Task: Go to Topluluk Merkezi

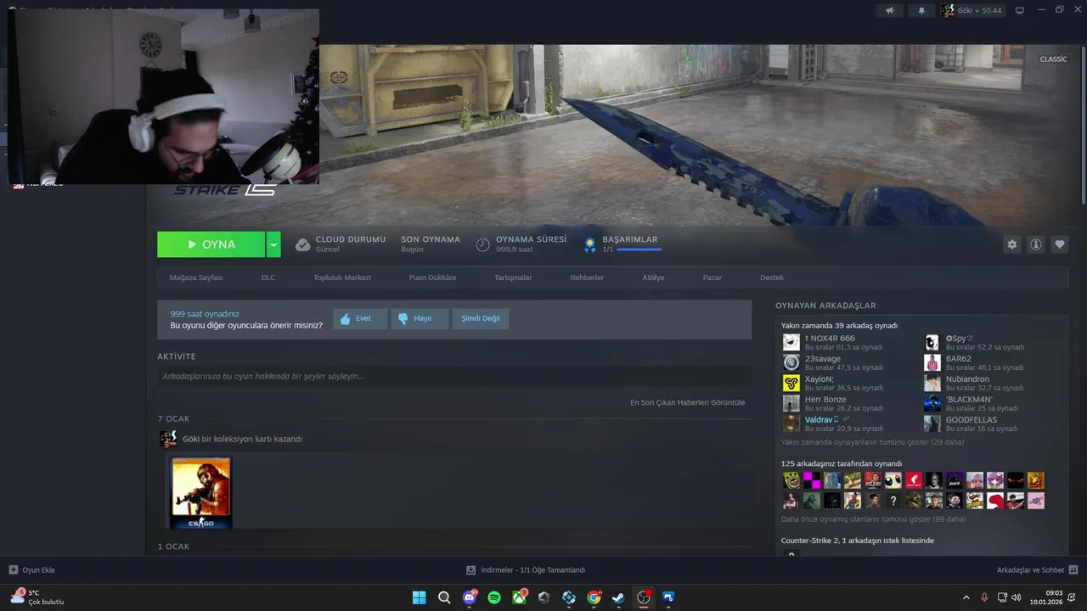Action: (342, 277)
